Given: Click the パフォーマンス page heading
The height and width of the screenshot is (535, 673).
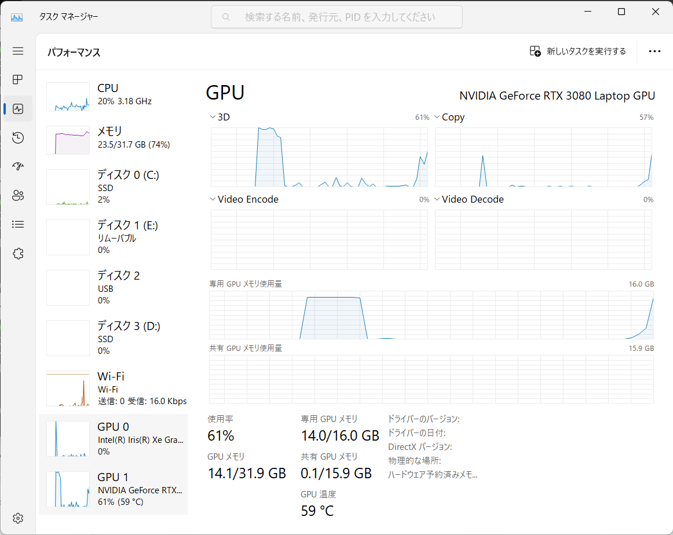Looking at the screenshot, I should click(74, 52).
